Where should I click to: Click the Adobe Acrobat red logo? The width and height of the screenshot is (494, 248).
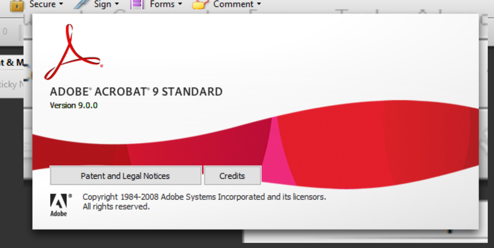pos(73,51)
